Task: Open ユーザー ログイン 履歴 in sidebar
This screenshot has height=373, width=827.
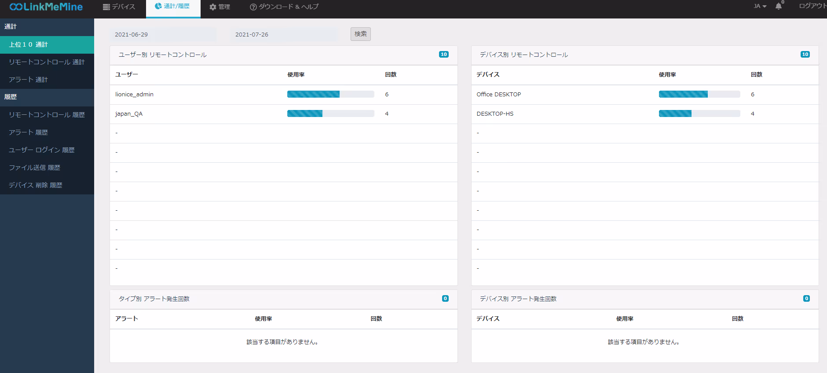Action: [x=47, y=150]
